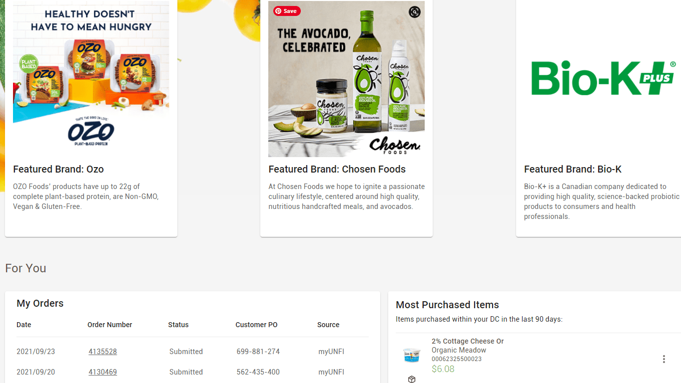Click the box icon under cottage cheese thumbnail
The image size is (681, 383).
(x=412, y=380)
